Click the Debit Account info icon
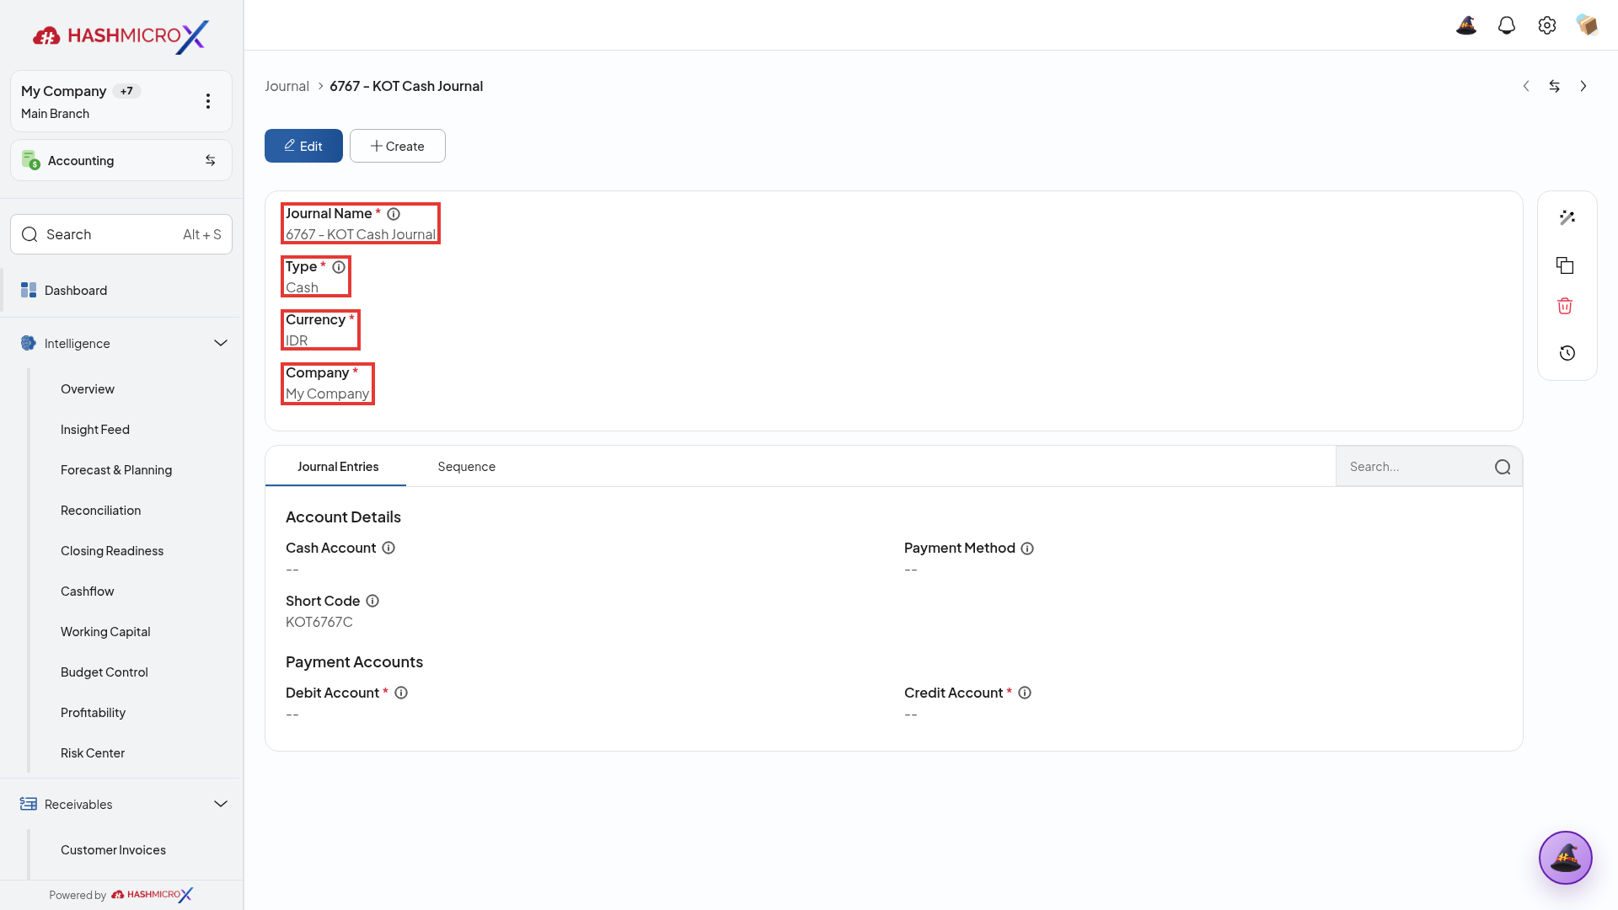Viewport: 1618px width, 910px height. click(401, 693)
